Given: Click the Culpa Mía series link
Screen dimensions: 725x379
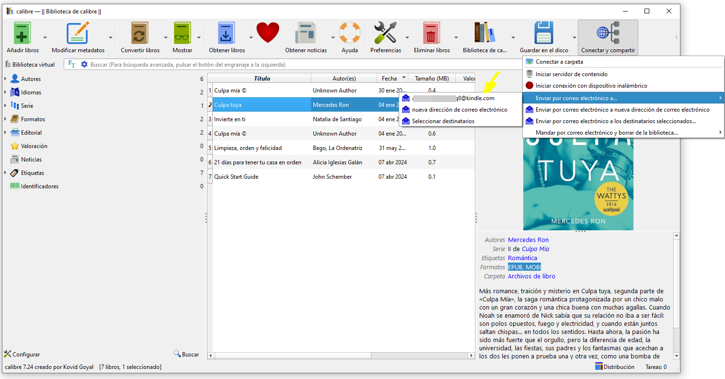Looking at the screenshot, I should [535, 249].
